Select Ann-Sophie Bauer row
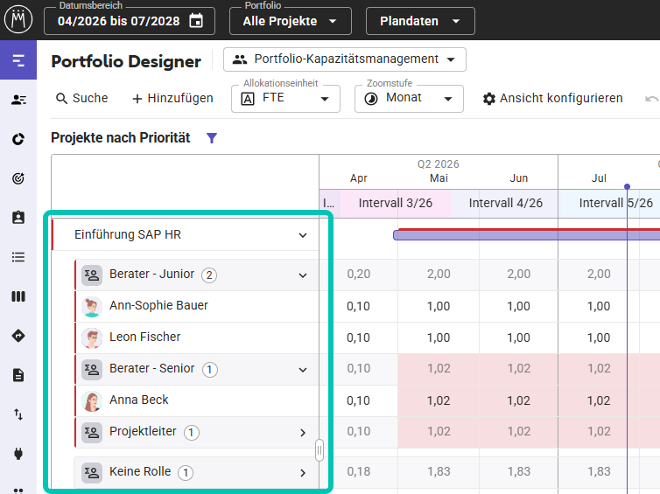The image size is (660, 494). pyautogui.click(x=197, y=307)
